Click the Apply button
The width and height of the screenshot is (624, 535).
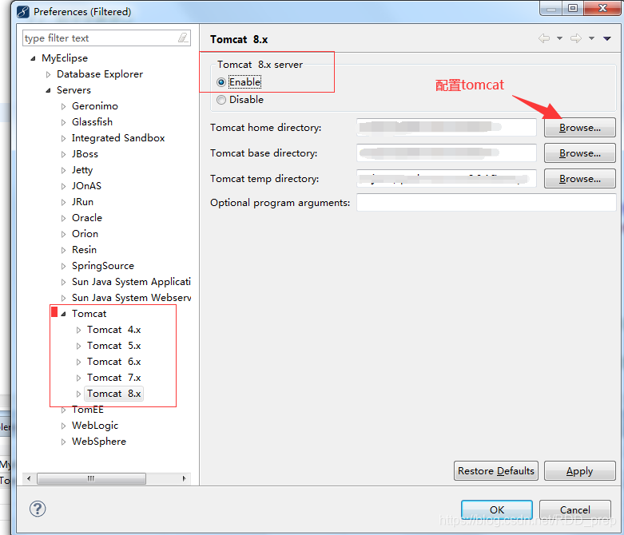(579, 470)
